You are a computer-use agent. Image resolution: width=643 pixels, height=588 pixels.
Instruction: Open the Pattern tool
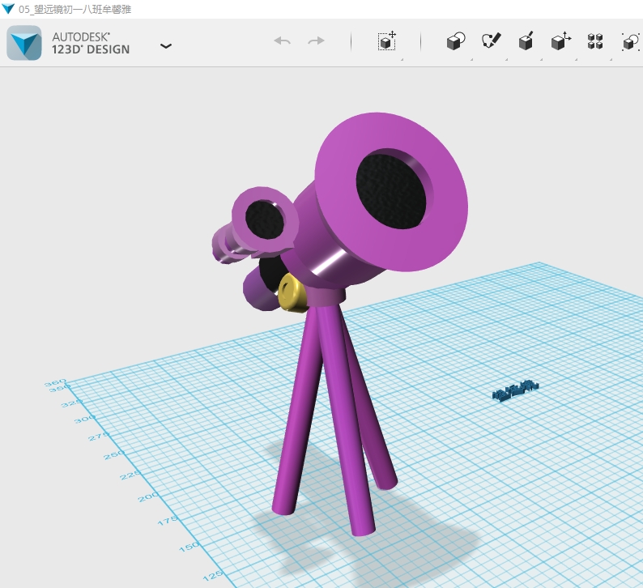[595, 41]
